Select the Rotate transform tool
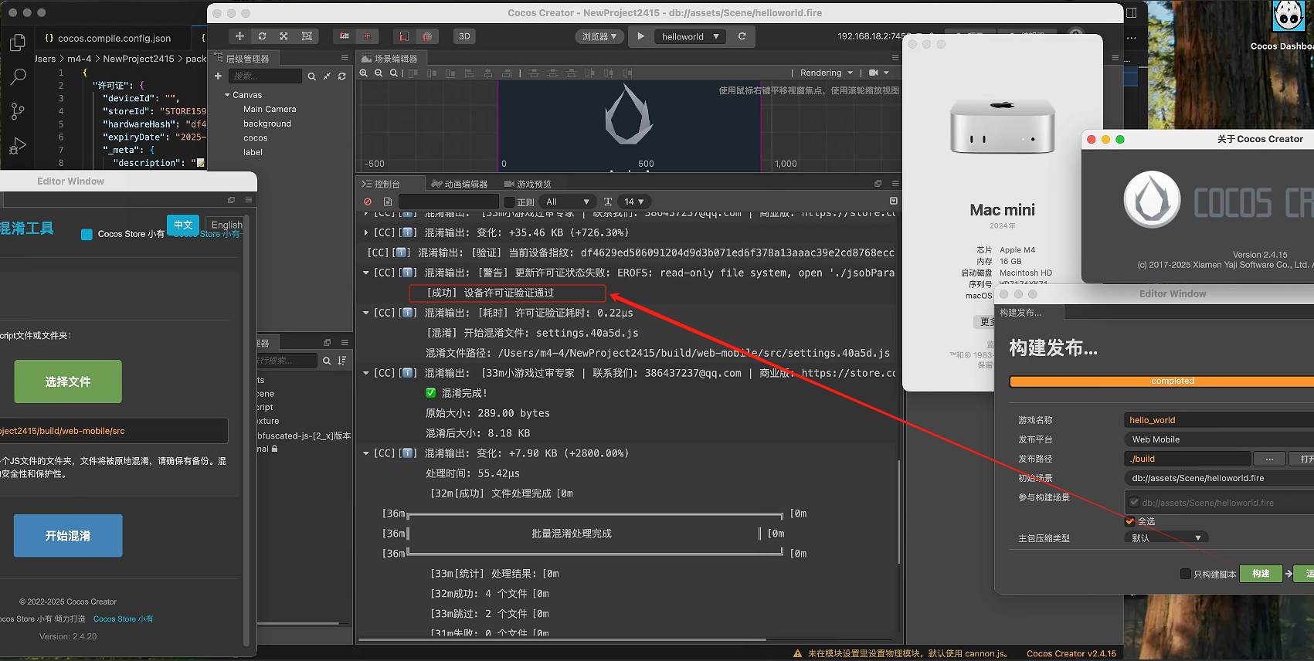Screen dimensions: 1314x661 pyautogui.click(x=262, y=36)
